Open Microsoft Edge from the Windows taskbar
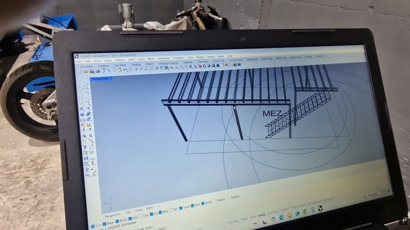Image resolution: width=410 pixels, height=230 pixels. point(282,217)
